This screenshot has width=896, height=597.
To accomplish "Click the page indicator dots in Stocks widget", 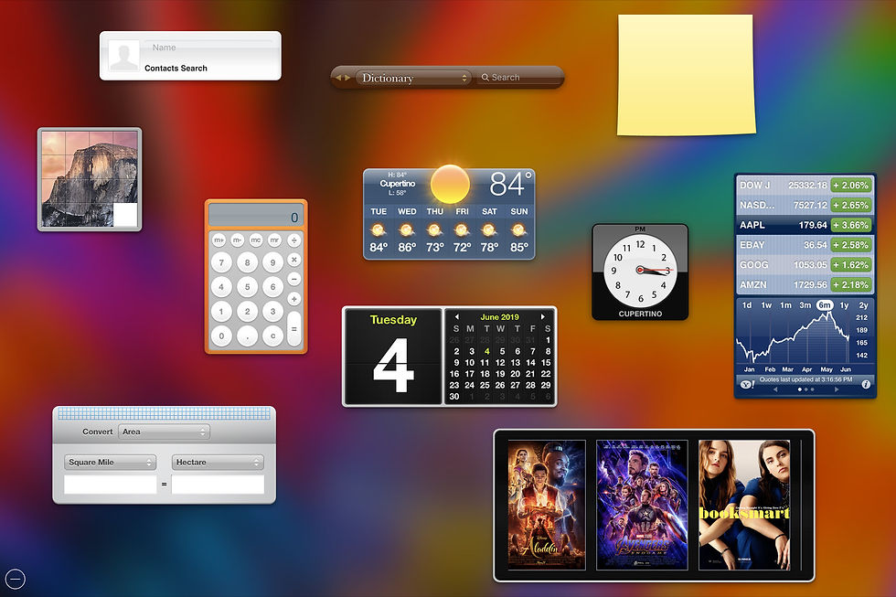I will tap(805, 388).
